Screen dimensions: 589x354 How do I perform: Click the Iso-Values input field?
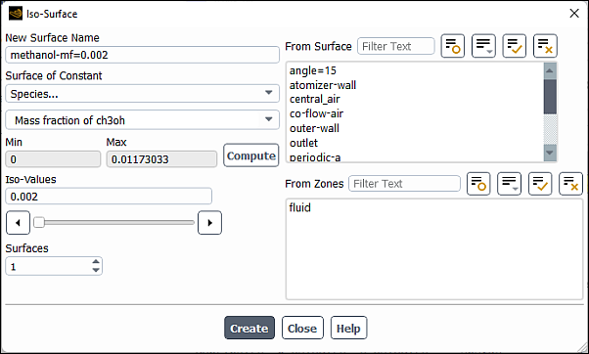tap(109, 197)
